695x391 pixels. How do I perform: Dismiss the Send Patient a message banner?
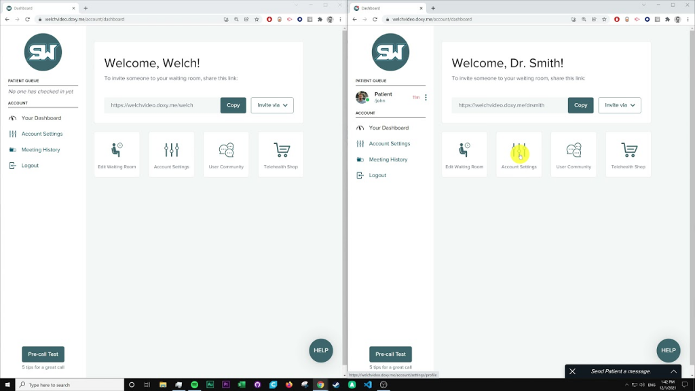tap(573, 371)
